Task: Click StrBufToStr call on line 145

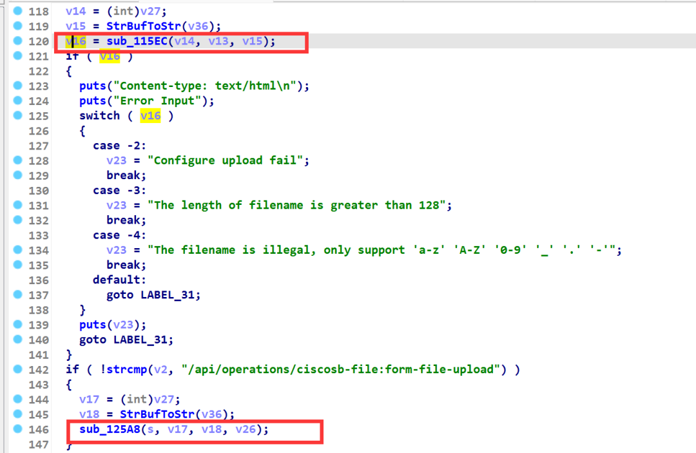Action: pyautogui.click(x=157, y=414)
